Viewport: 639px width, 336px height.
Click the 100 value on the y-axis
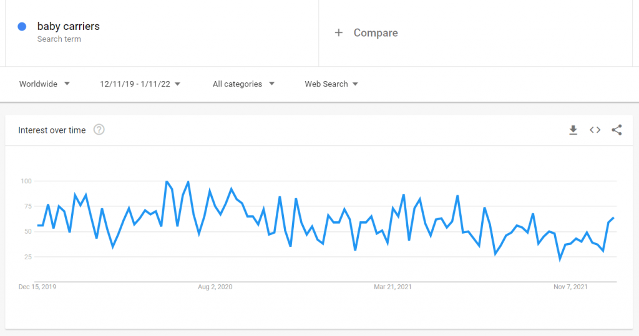coord(26,181)
